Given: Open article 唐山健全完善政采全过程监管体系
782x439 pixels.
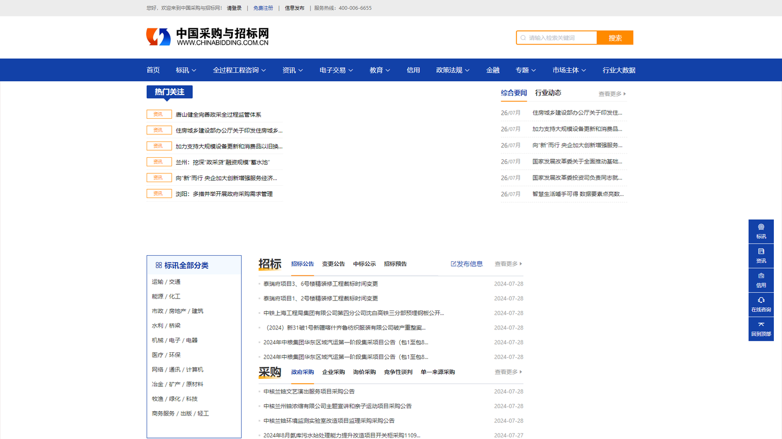Looking at the screenshot, I should (218, 114).
